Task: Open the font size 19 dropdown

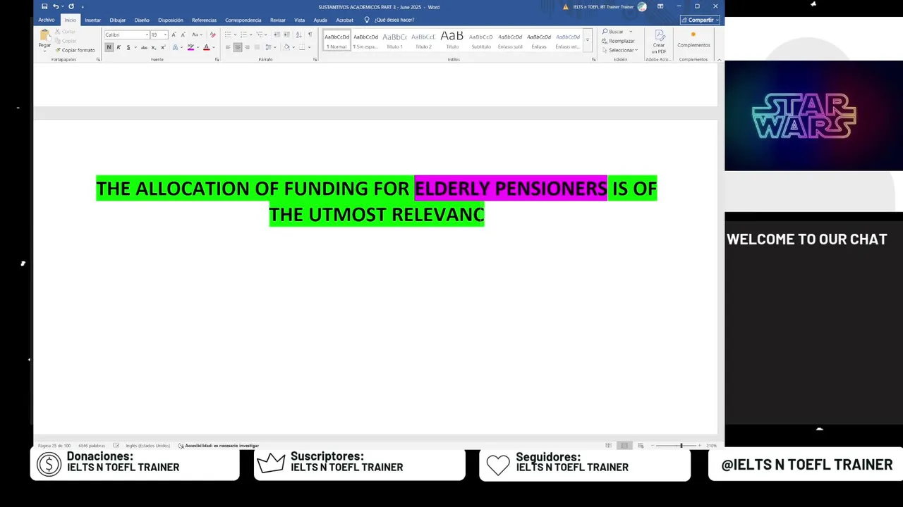Action: click(165, 35)
